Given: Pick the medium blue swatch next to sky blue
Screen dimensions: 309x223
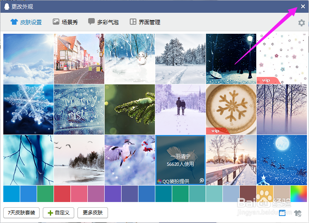Looking at the screenshot, I should tap(28, 194).
